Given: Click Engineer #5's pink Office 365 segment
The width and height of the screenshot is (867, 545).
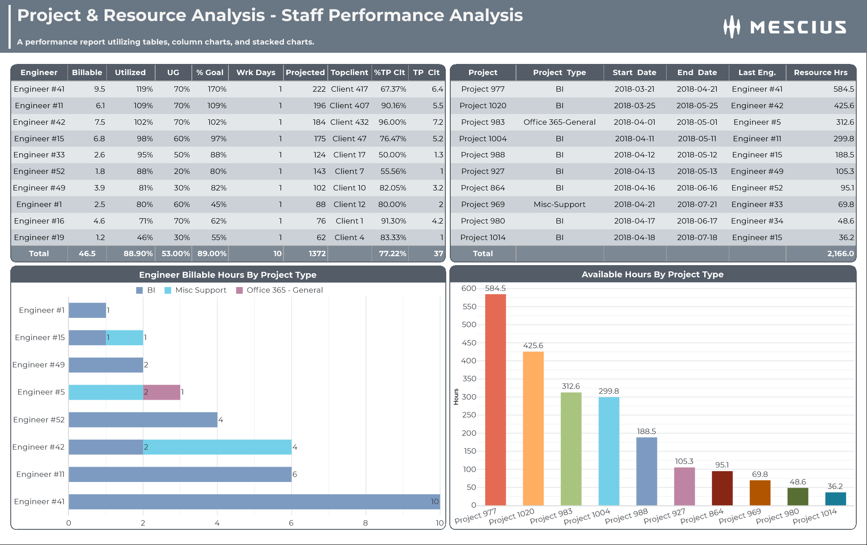Looking at the screenshot, I should [x=161, y=392].
